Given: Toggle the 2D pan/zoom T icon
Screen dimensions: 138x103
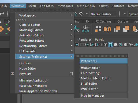Looking at the screenshot, I should click(x=97, y=45).
